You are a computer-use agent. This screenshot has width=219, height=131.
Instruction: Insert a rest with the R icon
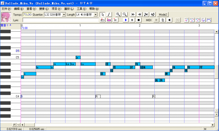115,20
